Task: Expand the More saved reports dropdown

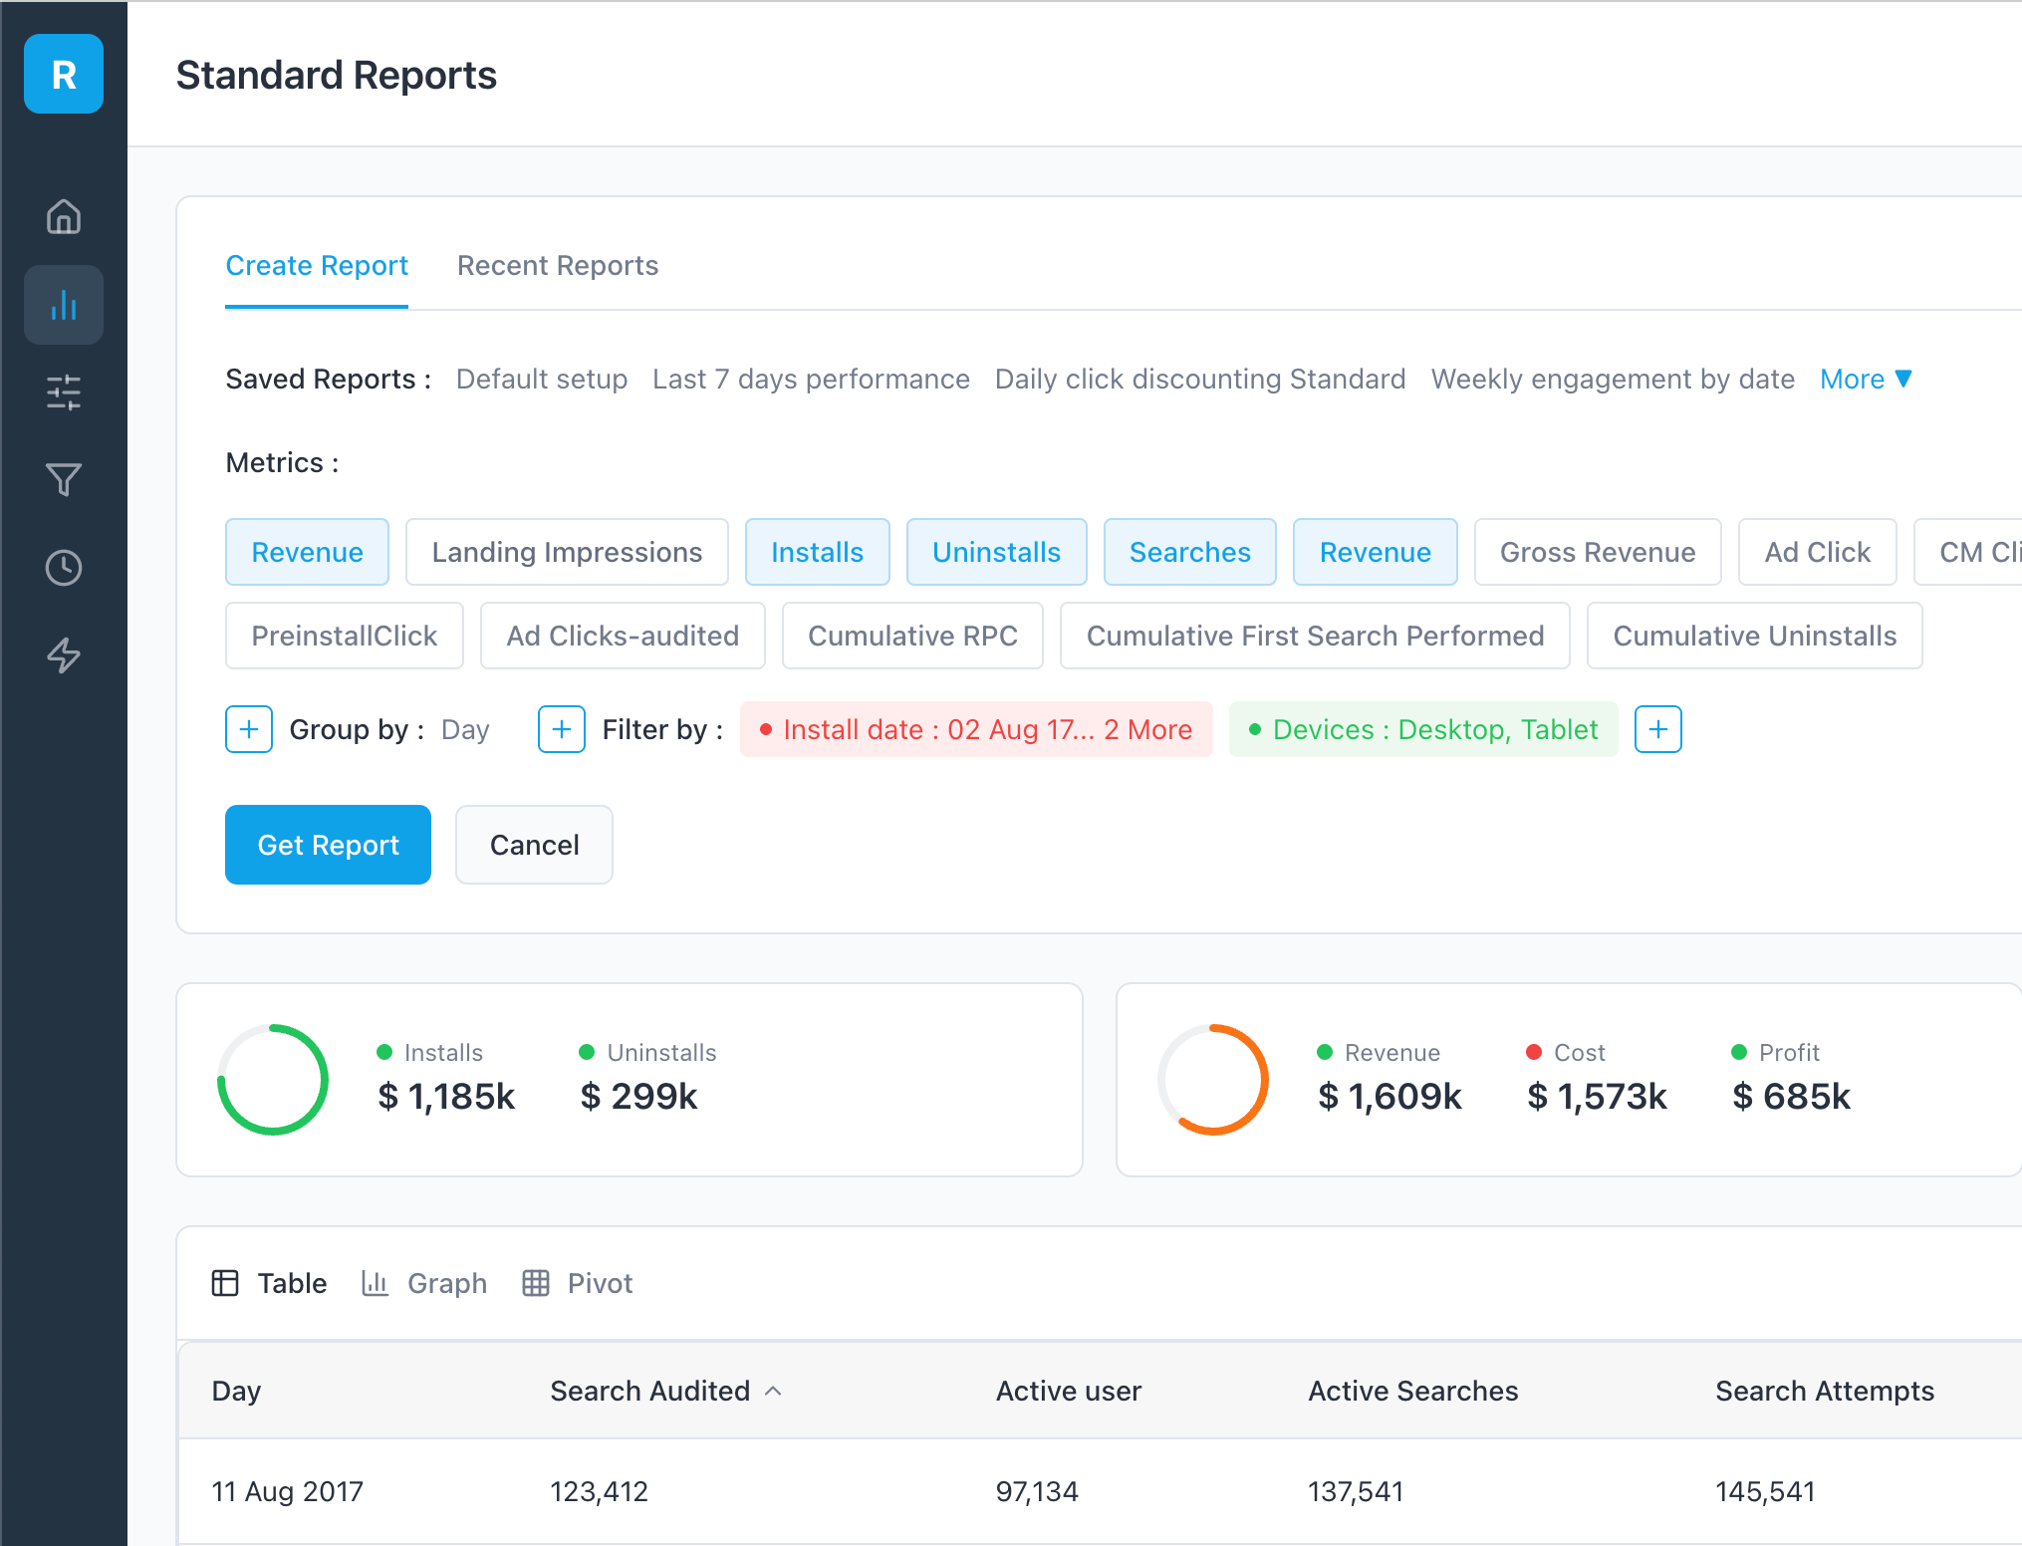Action: [x=1866, y=379]
